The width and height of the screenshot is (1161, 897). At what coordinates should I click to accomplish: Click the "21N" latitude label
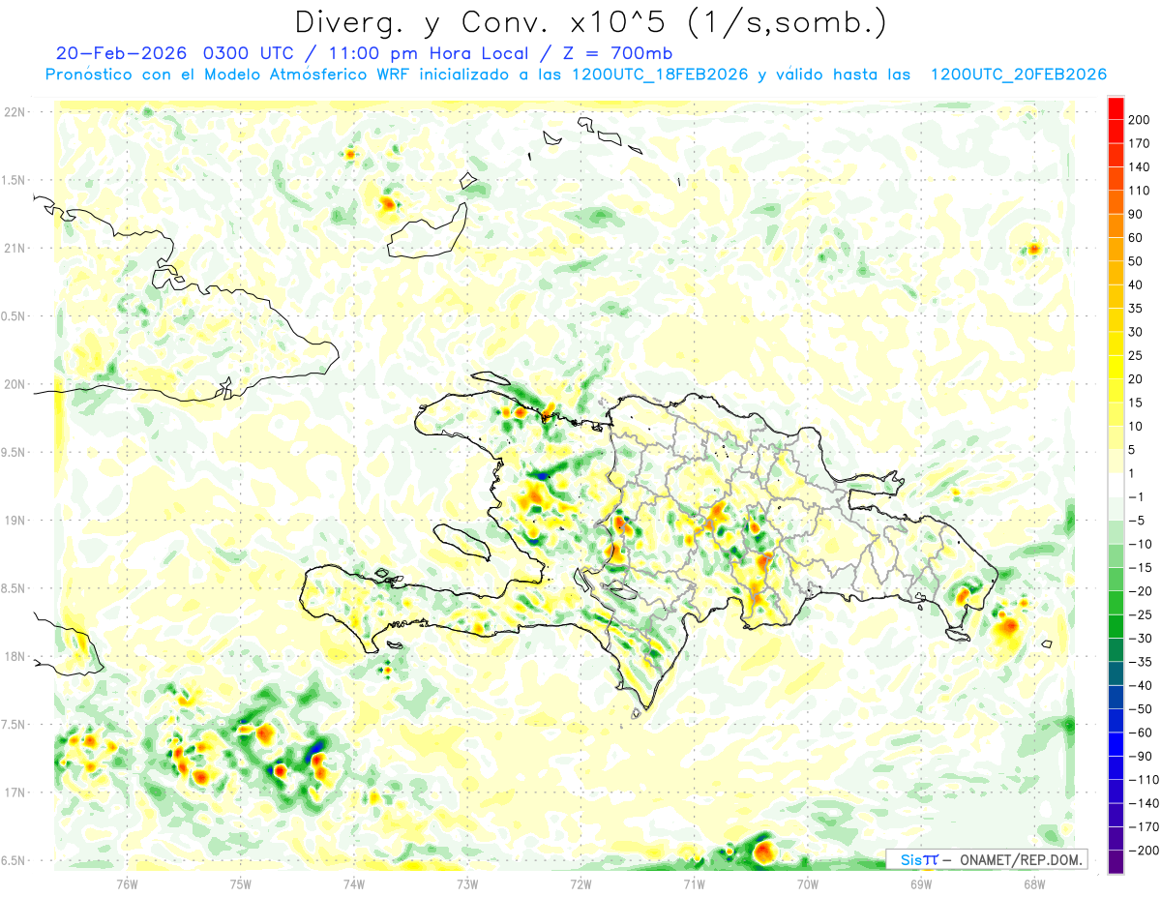[15, 249]
